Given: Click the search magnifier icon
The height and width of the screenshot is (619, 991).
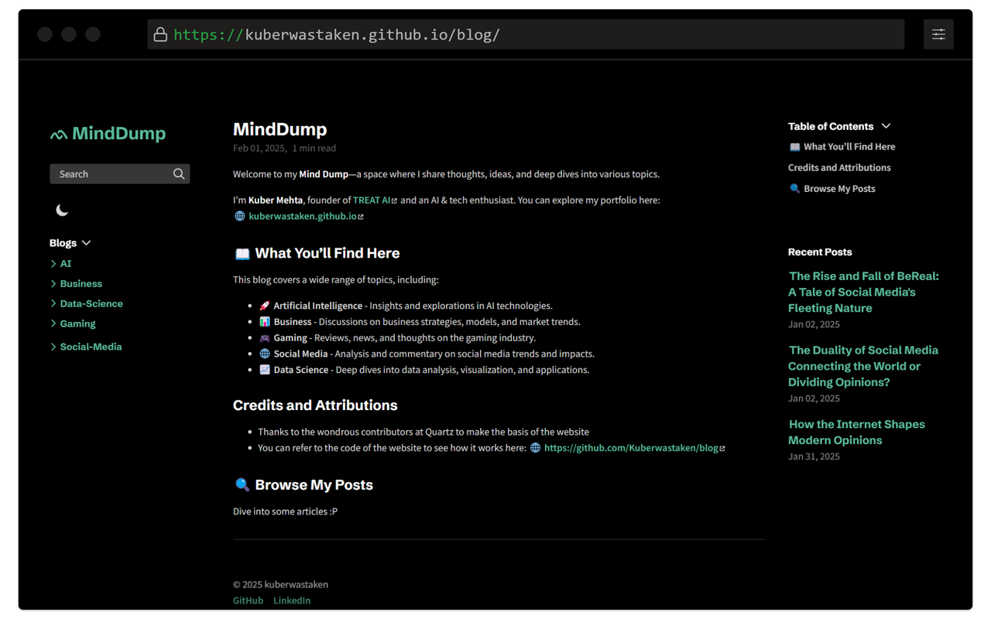Looking at the screenshot, I should (x=179, y=174).
